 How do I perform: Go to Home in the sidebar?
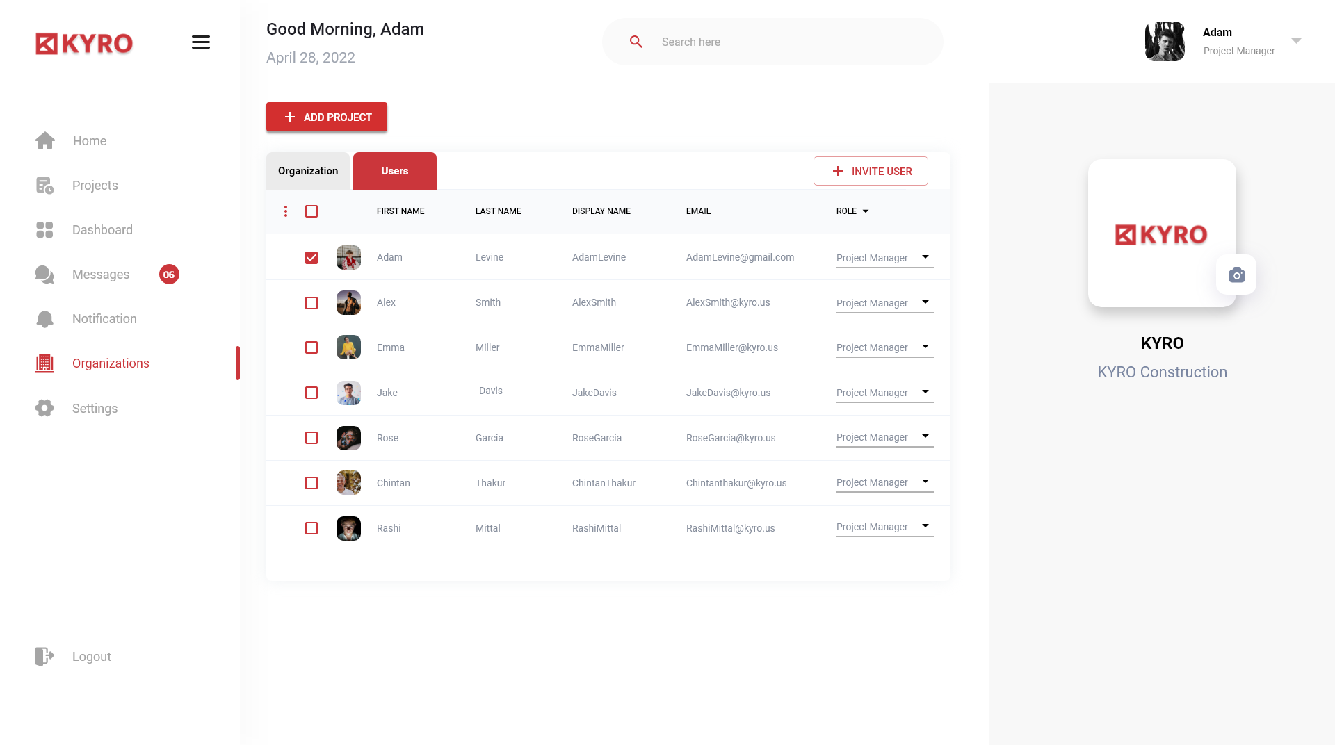point(90,141)
